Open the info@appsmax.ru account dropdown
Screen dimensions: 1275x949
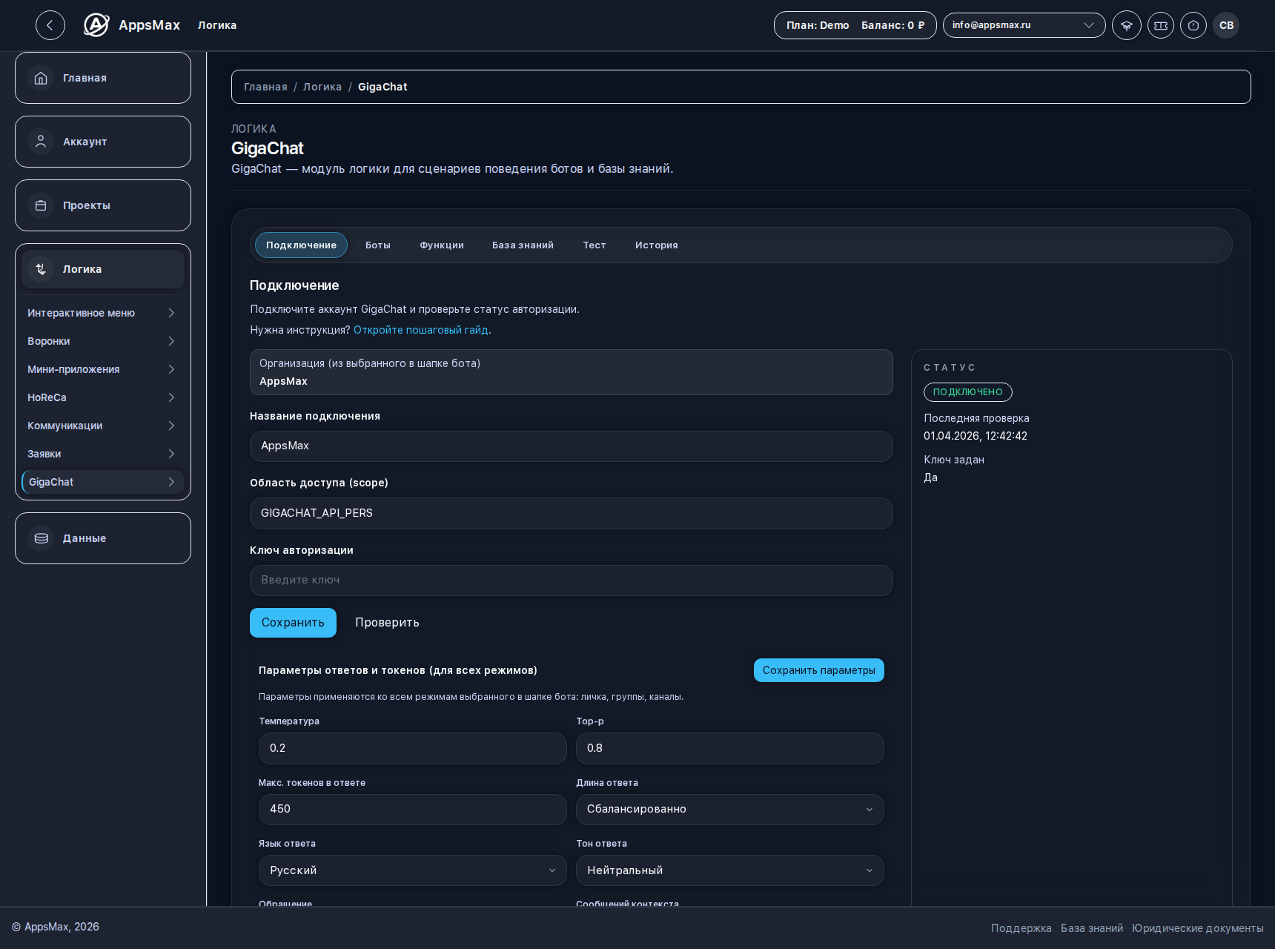pos(1024,25)
